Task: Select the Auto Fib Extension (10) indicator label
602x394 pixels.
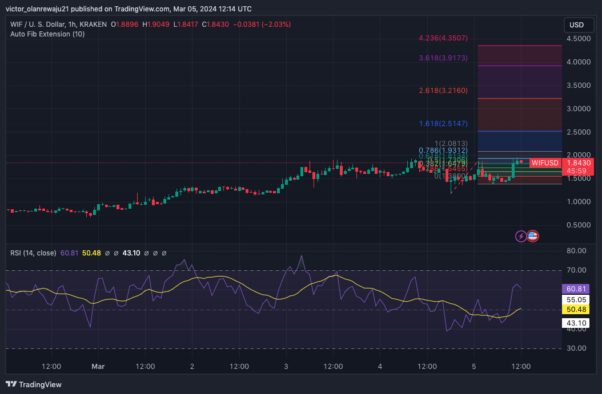Action: click(47, 34)
